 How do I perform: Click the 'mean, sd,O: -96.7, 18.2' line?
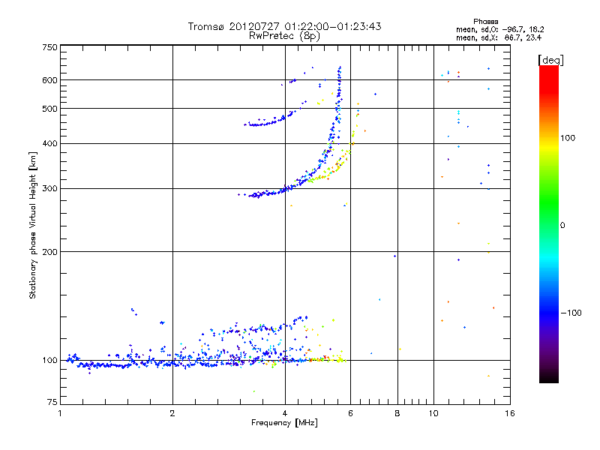pos(499,29)
